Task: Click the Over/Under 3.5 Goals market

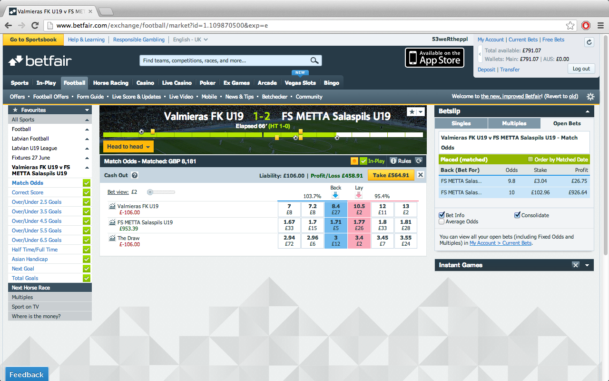Action: point(37,211)
